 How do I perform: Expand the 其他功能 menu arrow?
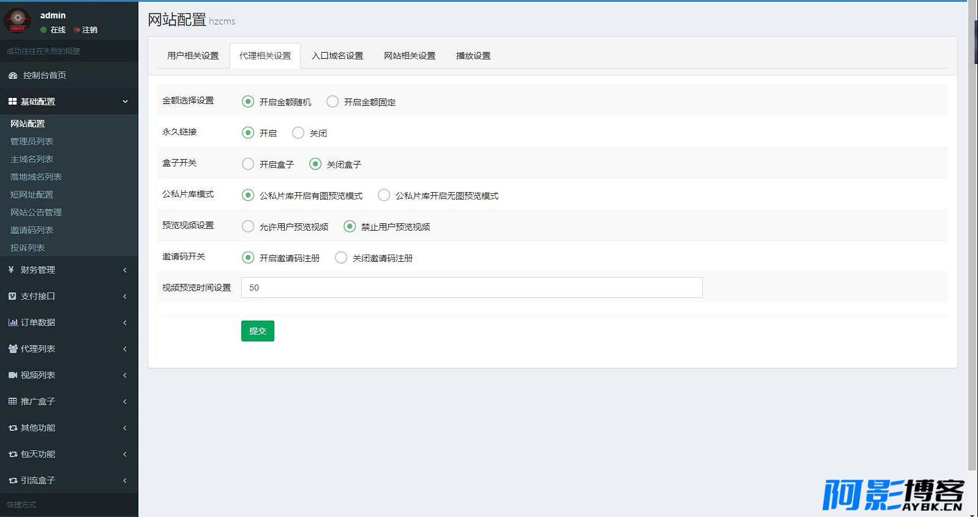pos(125,428)
